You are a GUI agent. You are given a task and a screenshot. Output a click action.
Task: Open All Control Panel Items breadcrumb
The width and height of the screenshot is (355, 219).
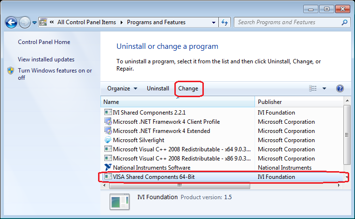click(86, 22)
